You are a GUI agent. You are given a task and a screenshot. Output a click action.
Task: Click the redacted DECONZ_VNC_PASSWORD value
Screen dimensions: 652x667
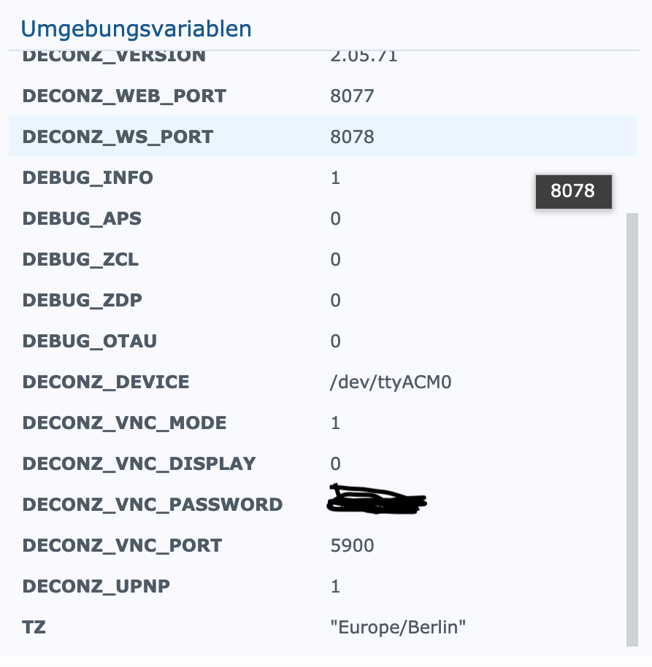click(377, 499)
